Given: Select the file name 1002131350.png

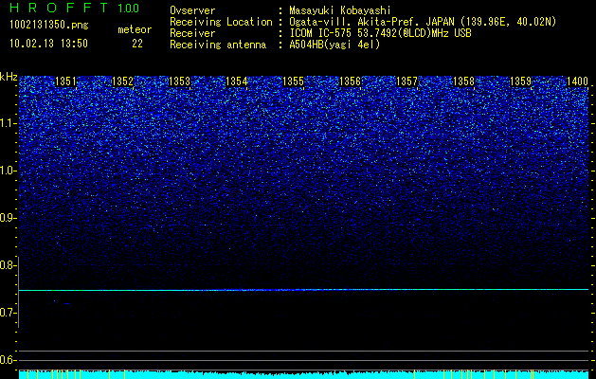Looking at the screenshot, I should (x=49, y=25).
